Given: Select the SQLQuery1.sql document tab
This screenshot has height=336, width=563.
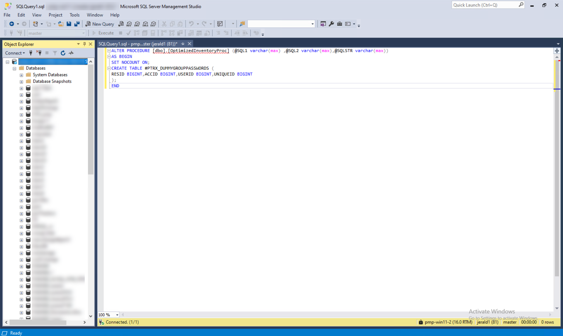Looking at the screenshot, I should (138, 44).
